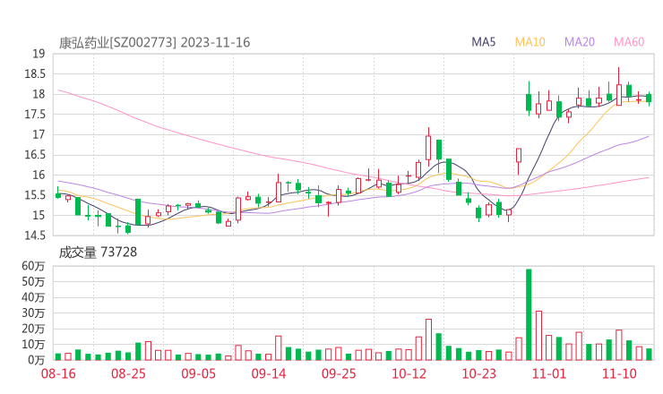
Task: Click the 18.5 price axis label
Action: [35, 74]
